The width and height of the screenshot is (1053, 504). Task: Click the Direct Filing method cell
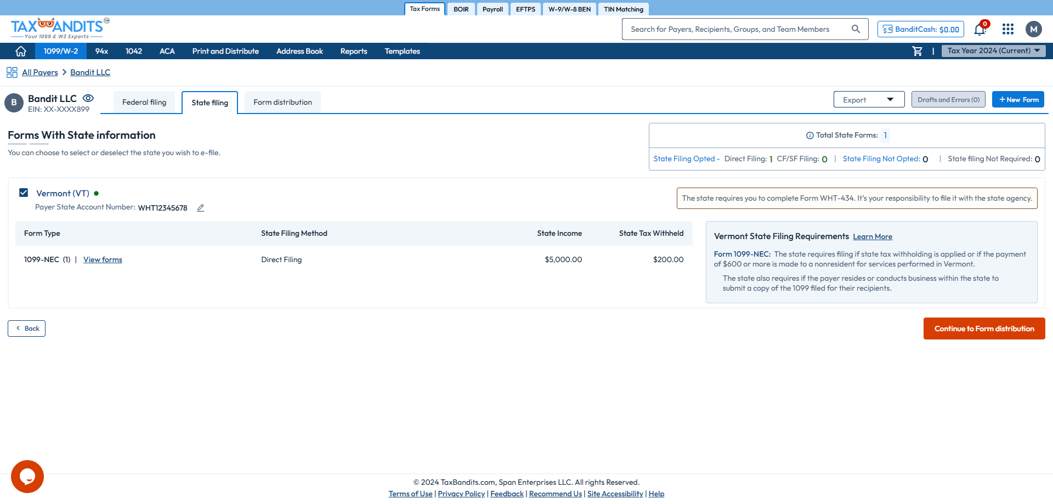click(281, 260)
